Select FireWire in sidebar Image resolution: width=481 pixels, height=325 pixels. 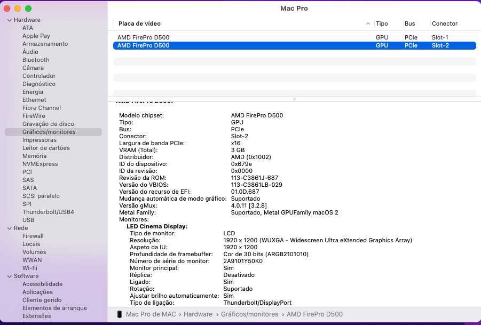34,116
